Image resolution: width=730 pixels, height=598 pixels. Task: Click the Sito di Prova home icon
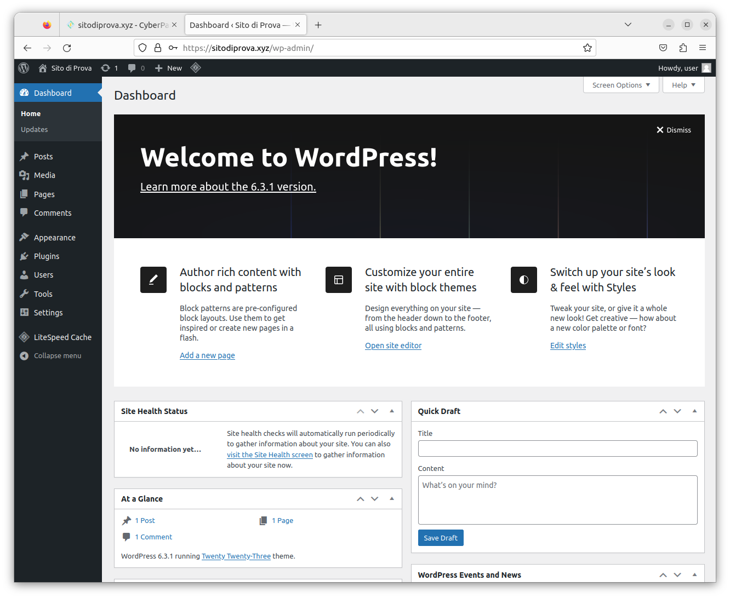tap(43, 68)
